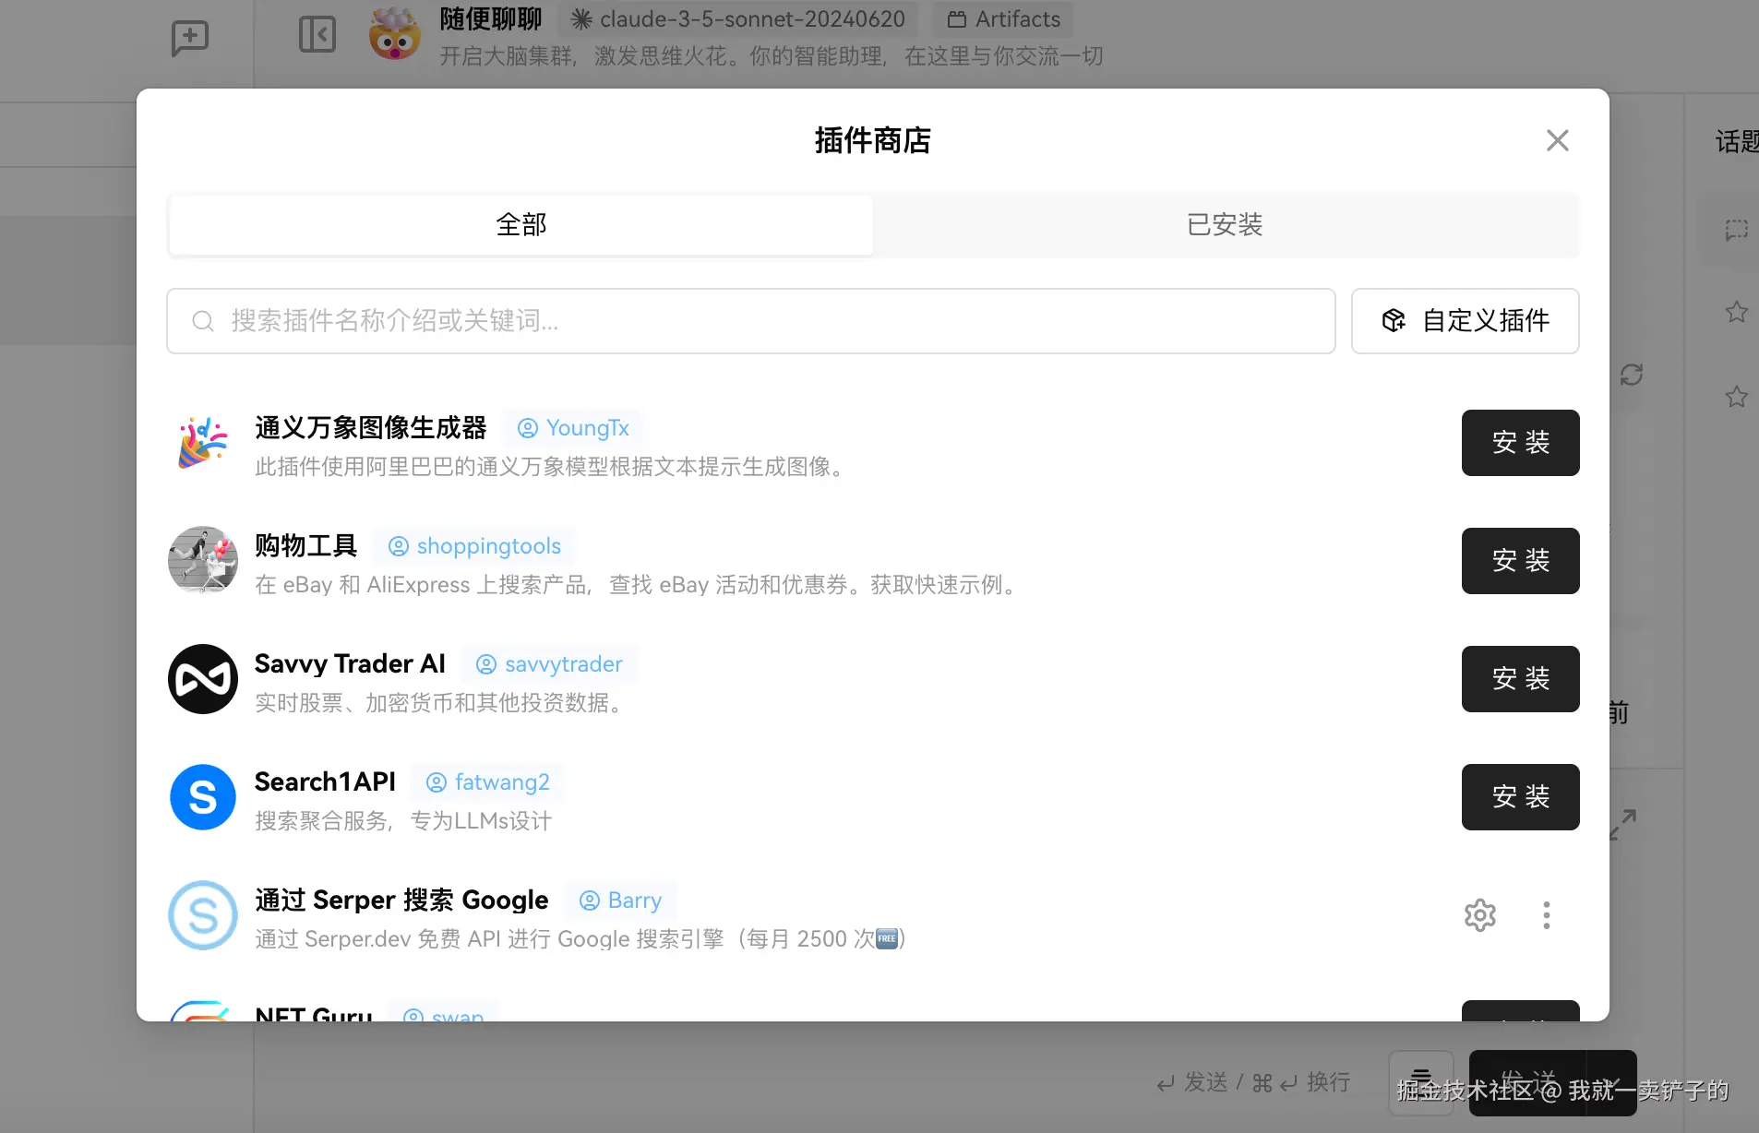Image resolution: width=1759 pixels, height=1133 pixels.
Task: Click description 搜索聚合服务，专为LLMs设计
Action: (403, 821)
